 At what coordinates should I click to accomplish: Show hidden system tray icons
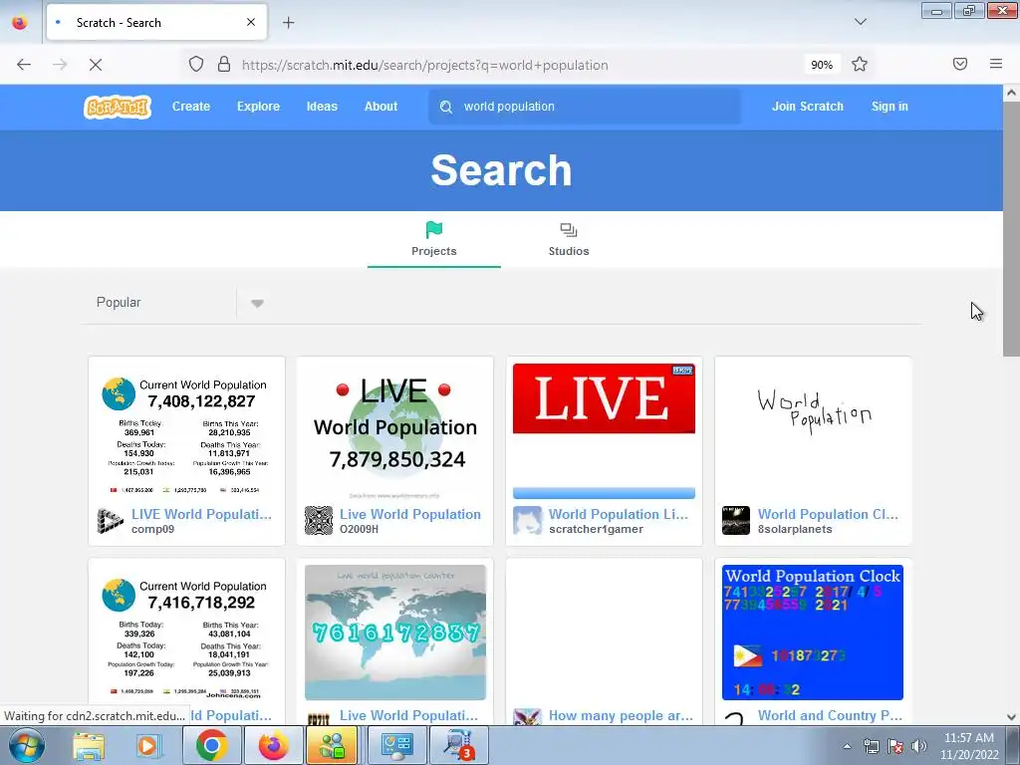[x=847, y=746]
